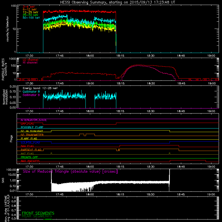Click the "BAD_PACKETS" flag label

click(30, 161)
